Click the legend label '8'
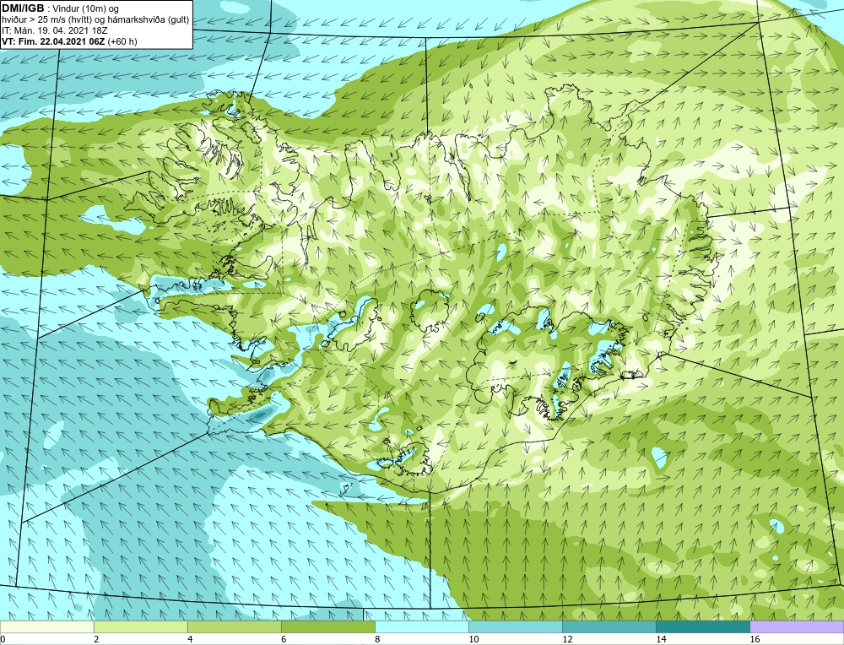Viewport: 844px width, 645px height. click(377, 639)
